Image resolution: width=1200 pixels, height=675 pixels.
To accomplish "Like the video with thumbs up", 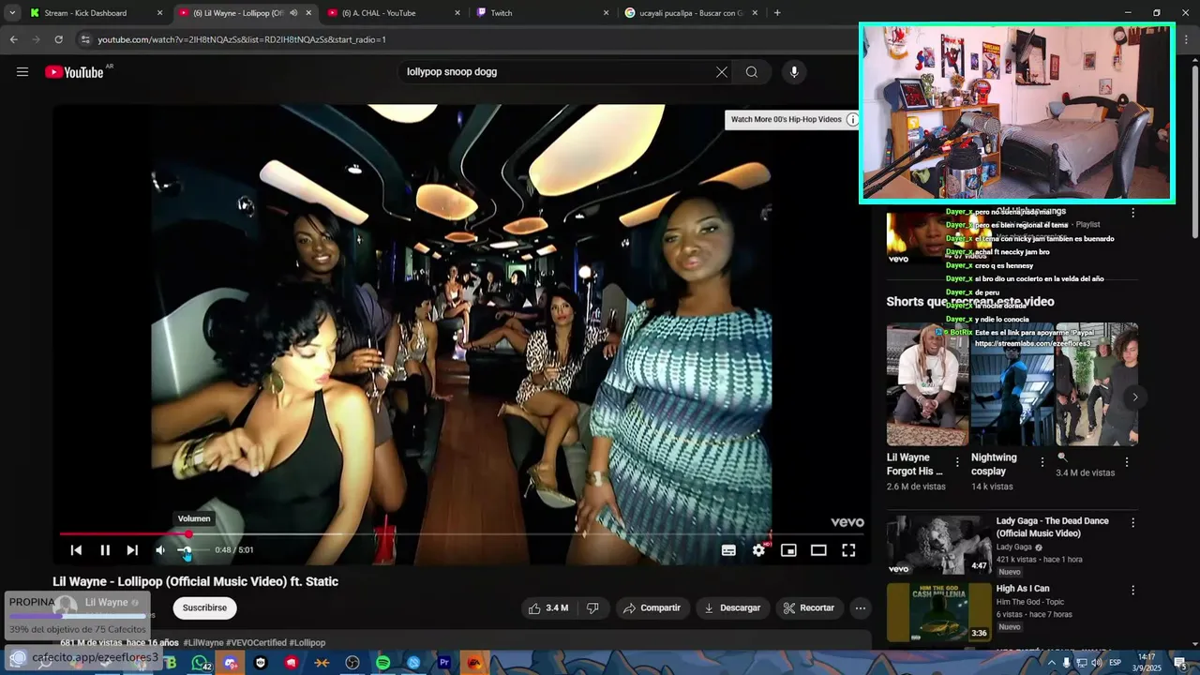I will coord(548,608).
